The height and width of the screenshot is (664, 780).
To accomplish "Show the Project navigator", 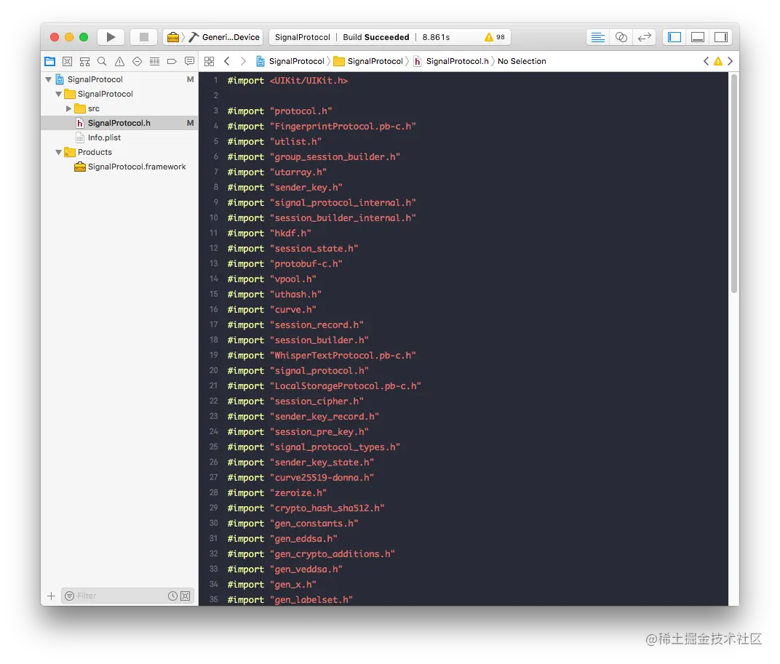I will click(49, 61).
